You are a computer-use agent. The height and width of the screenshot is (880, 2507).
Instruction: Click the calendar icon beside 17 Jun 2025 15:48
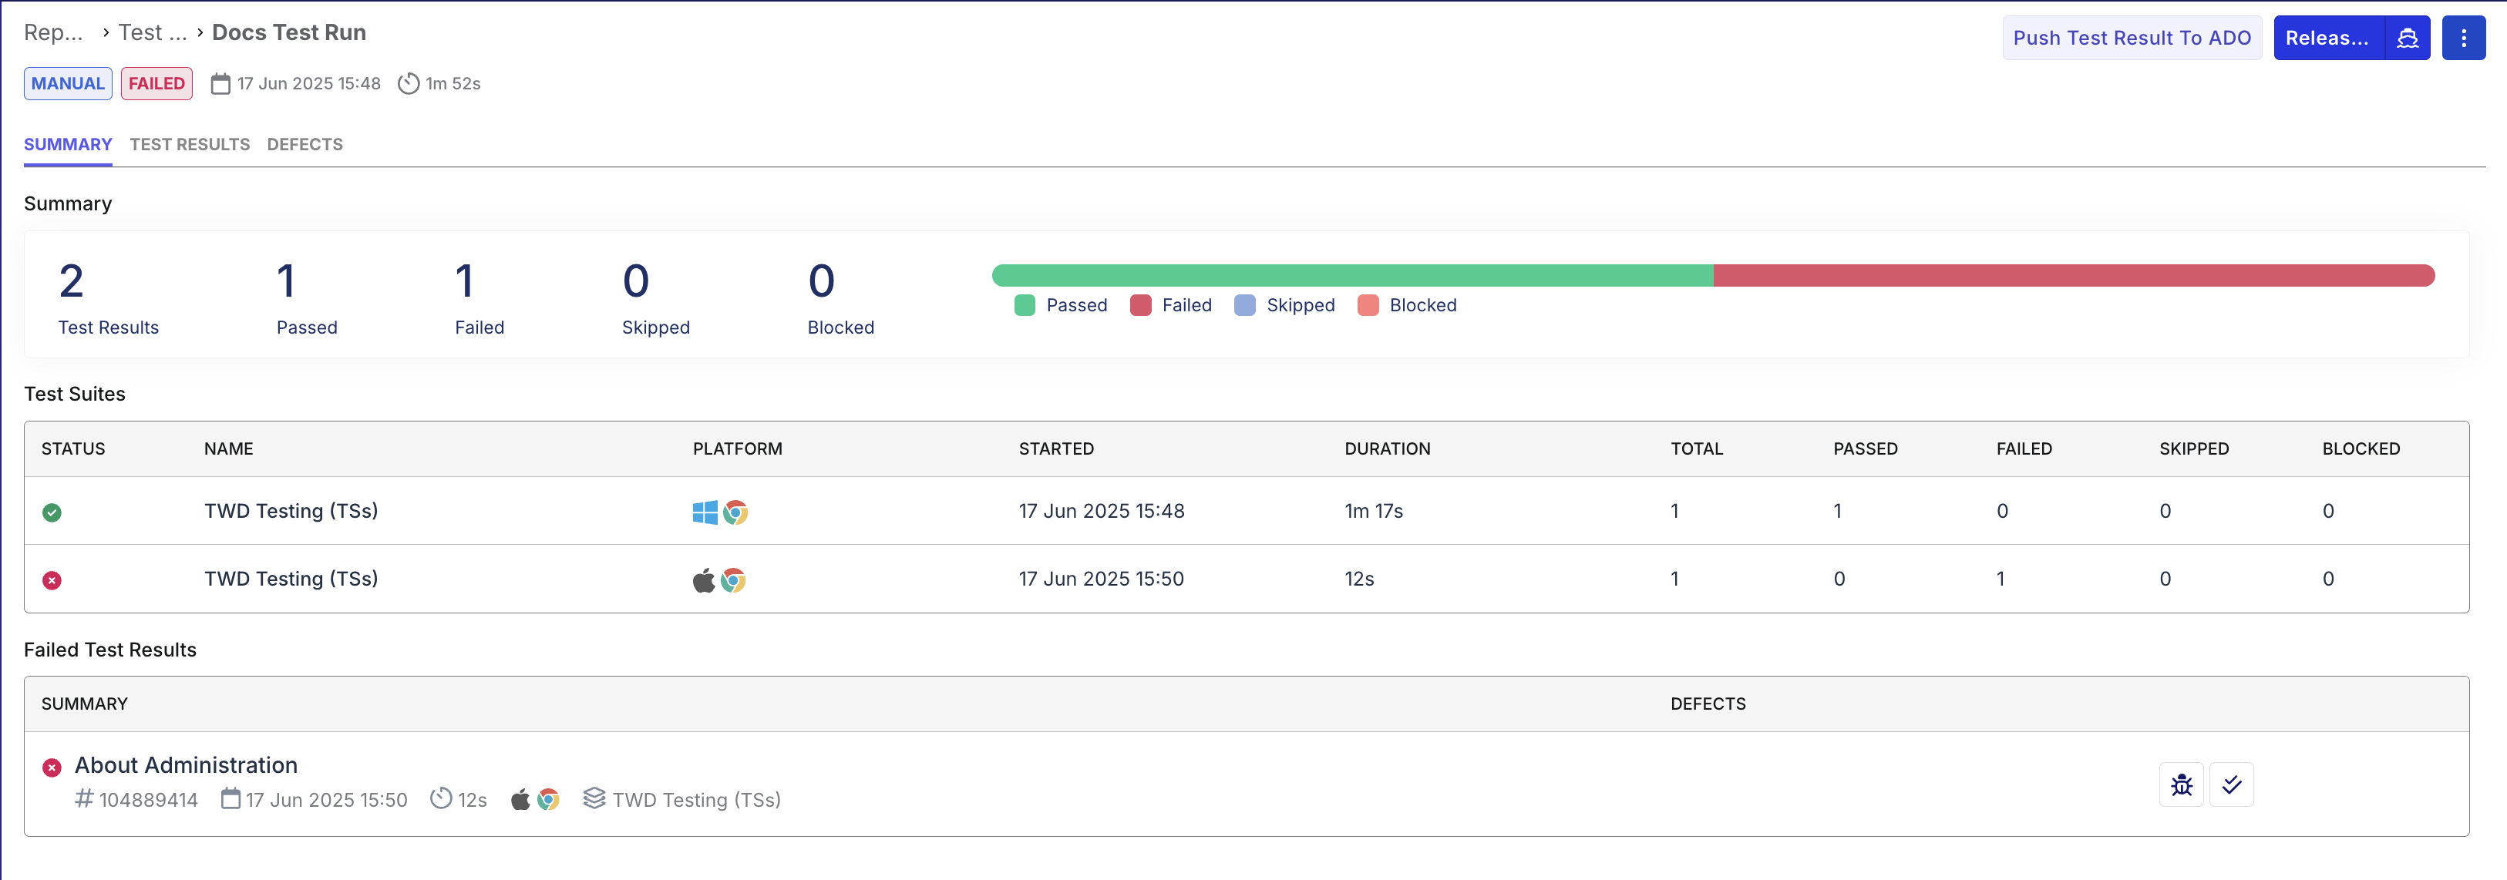(221, 84)
